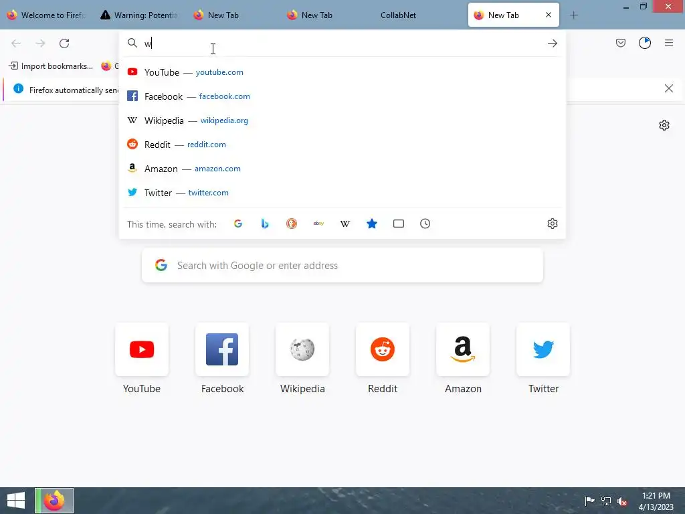
Task: Search this time with eBay
Action: [318, 224]
